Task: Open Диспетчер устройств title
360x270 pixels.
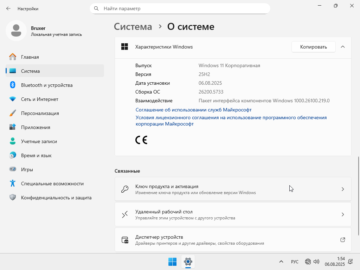Action: click(x=159, y=237)
